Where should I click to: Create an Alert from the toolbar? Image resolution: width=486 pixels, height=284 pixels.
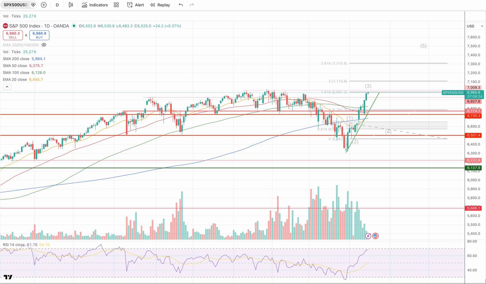coord(135,5)
